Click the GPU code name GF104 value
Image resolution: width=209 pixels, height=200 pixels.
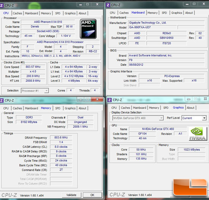(x=142, y=134)
